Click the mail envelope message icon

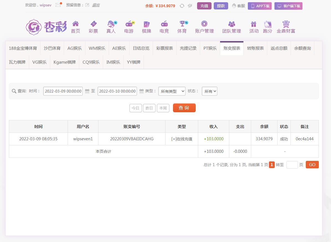coord(58,5)
